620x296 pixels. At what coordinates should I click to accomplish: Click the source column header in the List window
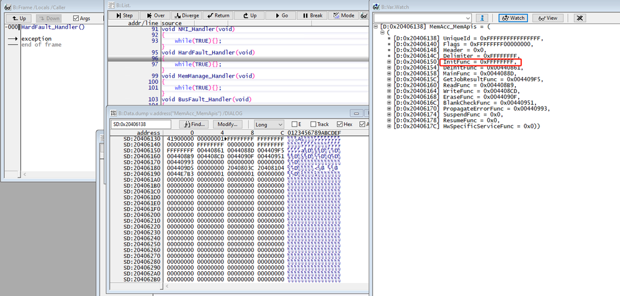pyautogui.click(x=172, y=24)
